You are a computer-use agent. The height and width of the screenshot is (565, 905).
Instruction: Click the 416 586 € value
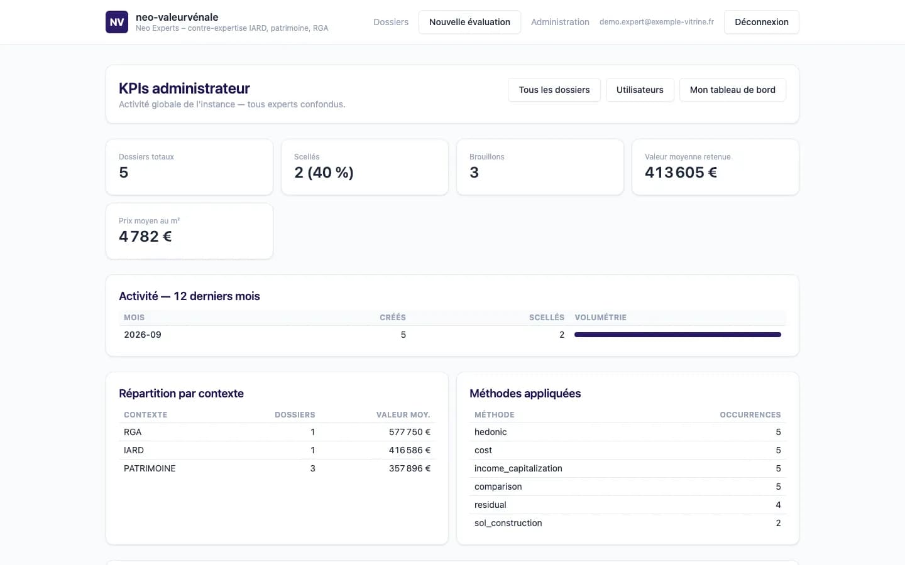[410, 450]
